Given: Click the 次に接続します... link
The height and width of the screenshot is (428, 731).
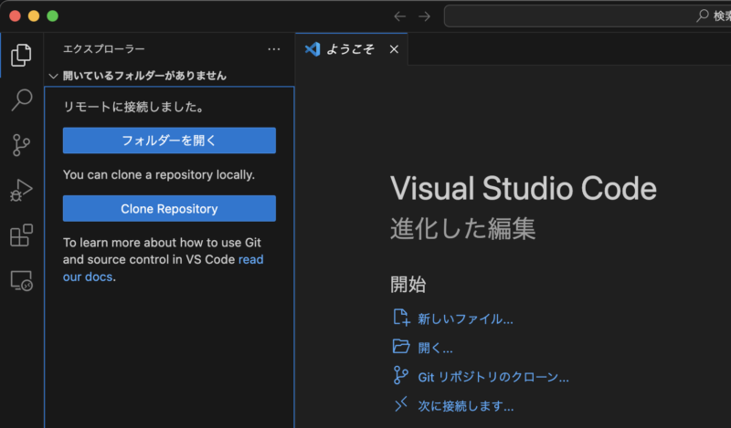Looking at the screenshot, I should [466, 406].
